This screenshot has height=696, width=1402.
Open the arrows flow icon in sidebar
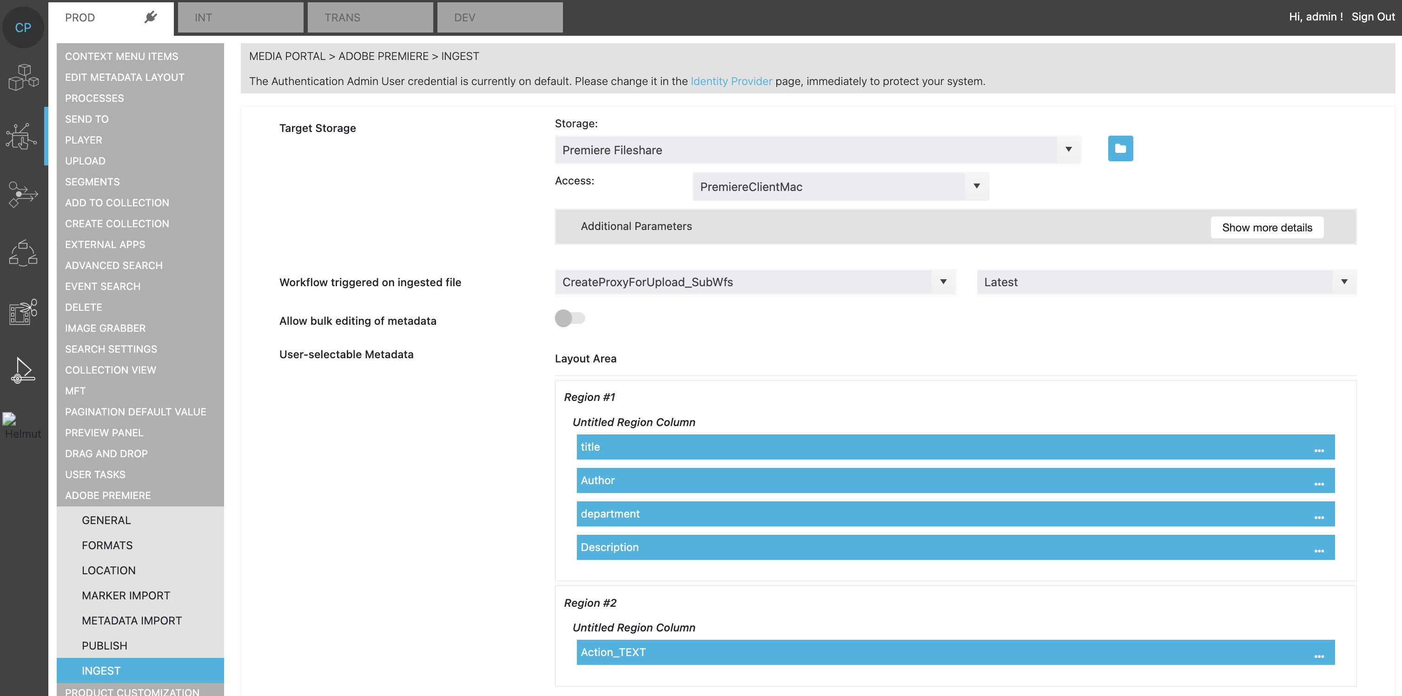click(23, 194)
